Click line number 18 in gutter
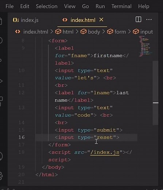The image size is (163, 190). (22, 152)
